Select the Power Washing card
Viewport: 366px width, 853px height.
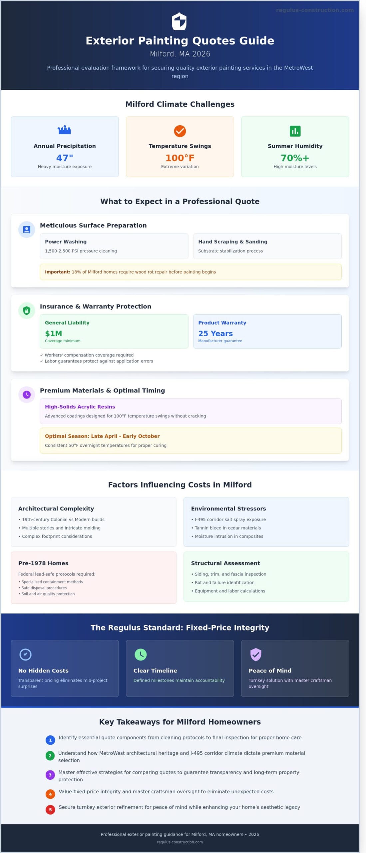(x=114, y=246)
